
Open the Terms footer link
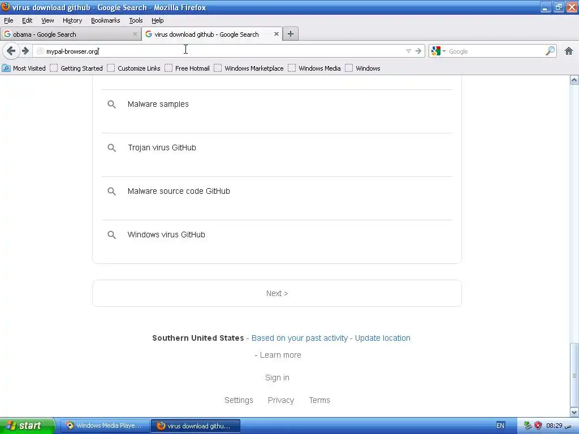pyautogui.click(x=319, y=400)
